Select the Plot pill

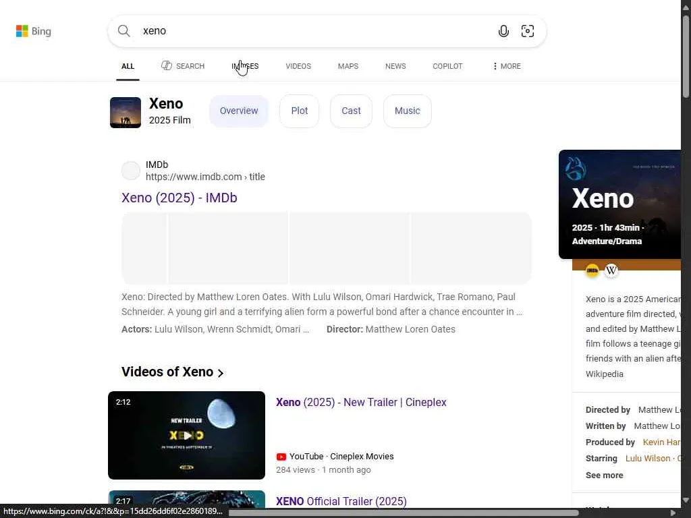[x=299, y=111]
